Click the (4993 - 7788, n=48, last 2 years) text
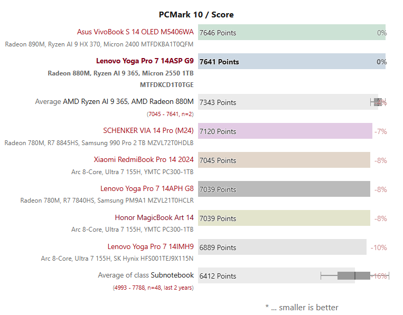 pos(153,288)
